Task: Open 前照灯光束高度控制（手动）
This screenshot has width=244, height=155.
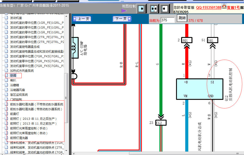Action: tap(29, 128)
